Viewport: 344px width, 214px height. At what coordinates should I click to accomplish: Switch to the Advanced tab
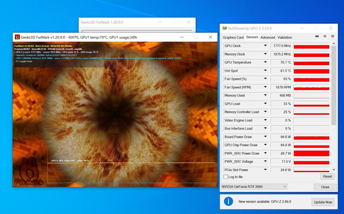coord(268,37)
